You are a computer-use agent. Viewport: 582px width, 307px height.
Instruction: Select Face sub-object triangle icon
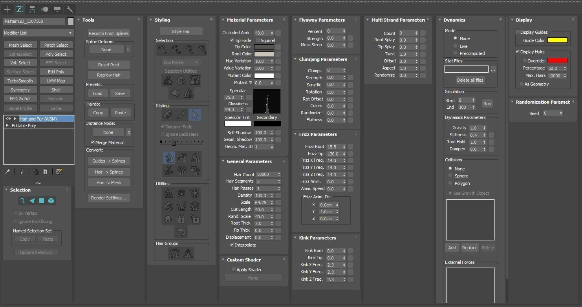coord(32,201)
